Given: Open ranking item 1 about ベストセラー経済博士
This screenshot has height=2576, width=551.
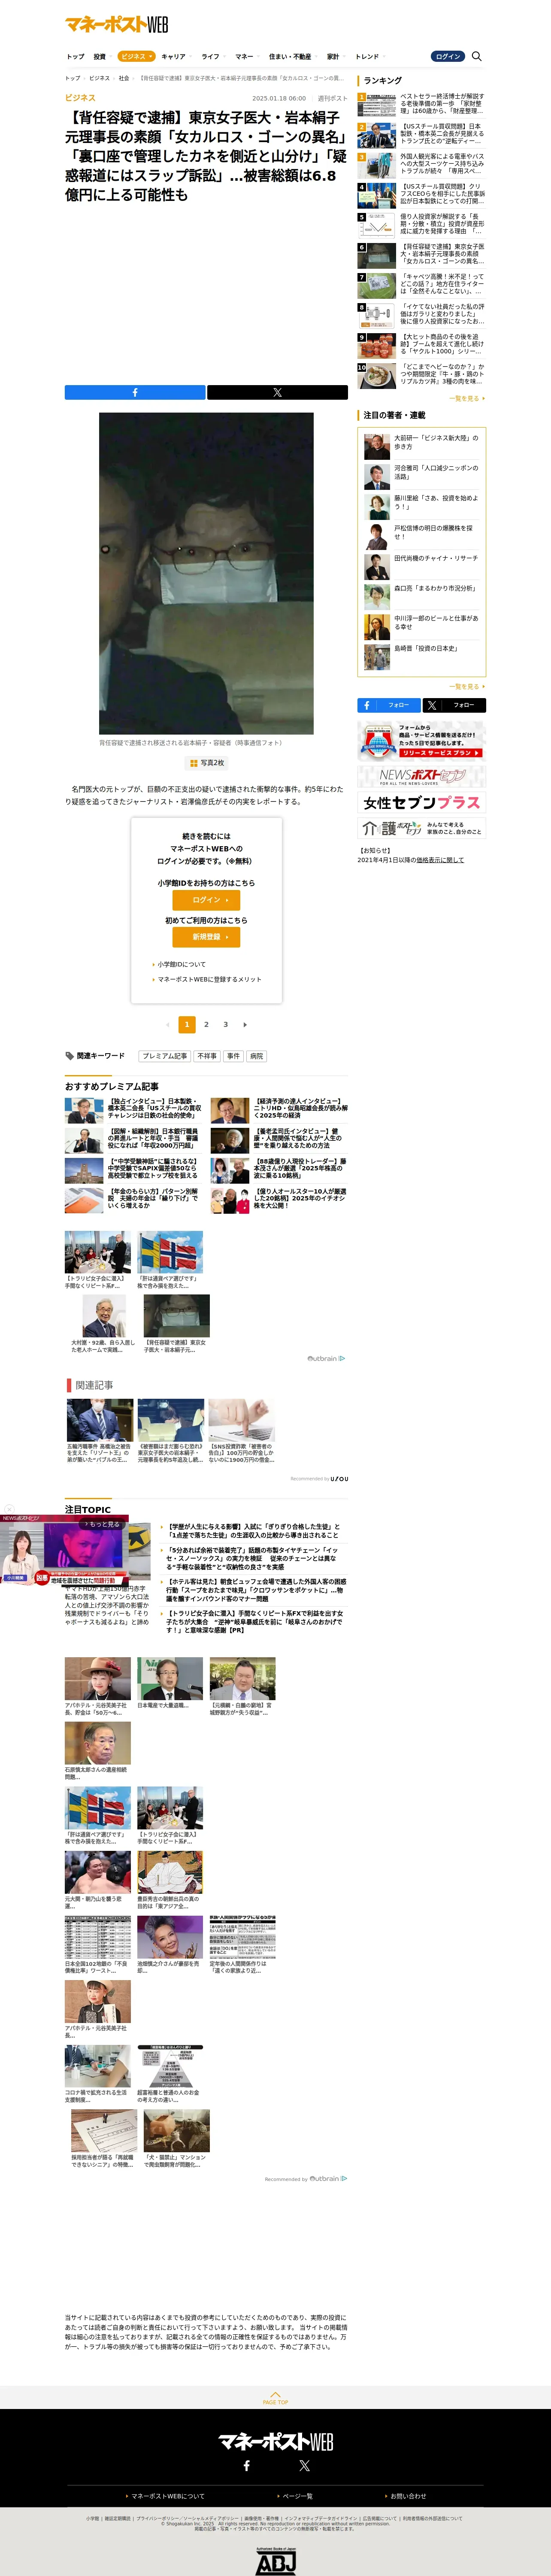Looking at the screenshot, I should [421, 104].
